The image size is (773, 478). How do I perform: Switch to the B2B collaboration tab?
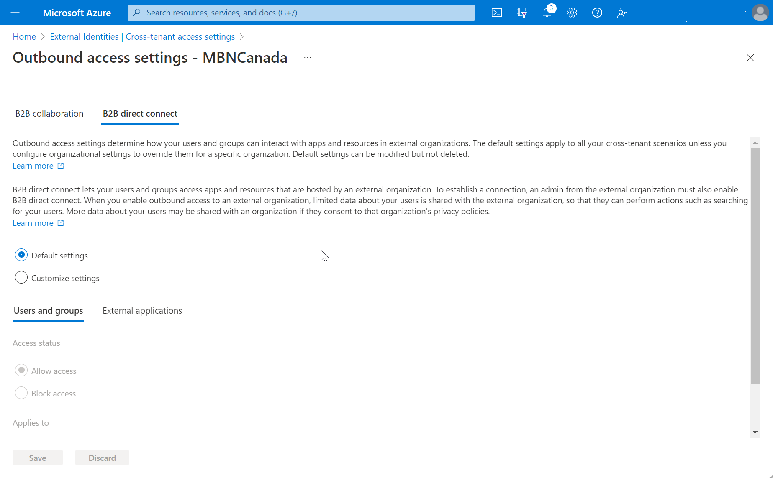49,114
